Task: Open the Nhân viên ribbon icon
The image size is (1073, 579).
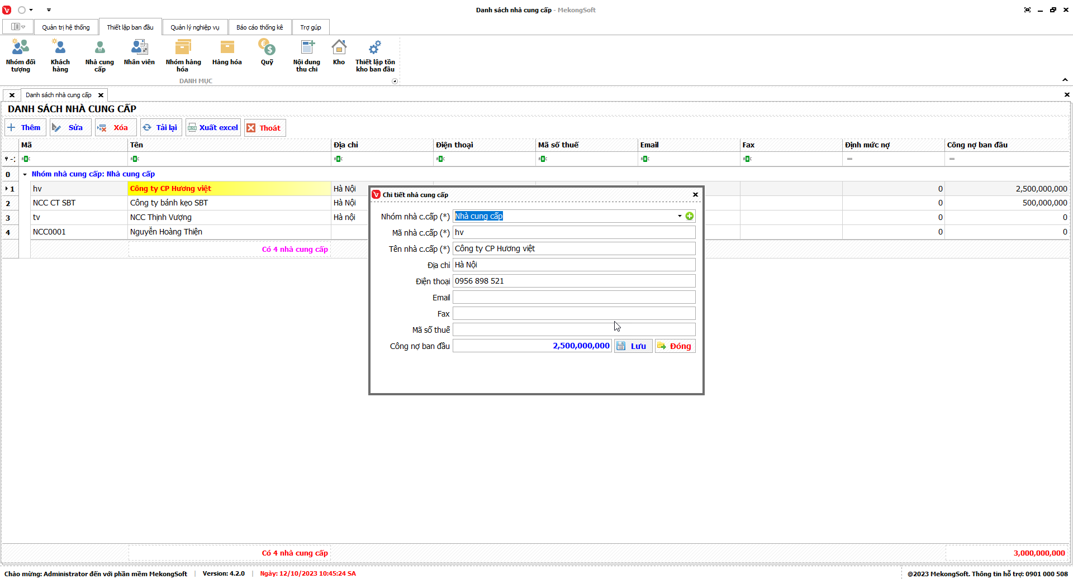Action: [139, 53]
